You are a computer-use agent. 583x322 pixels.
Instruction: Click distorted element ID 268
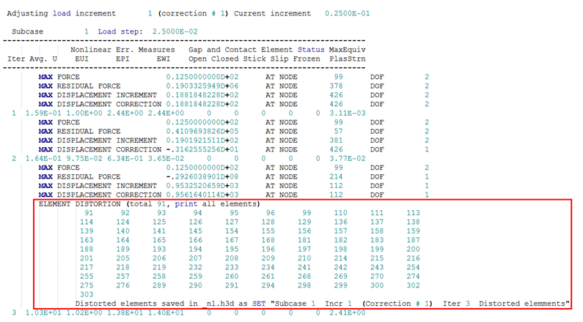tap(304, 277)
